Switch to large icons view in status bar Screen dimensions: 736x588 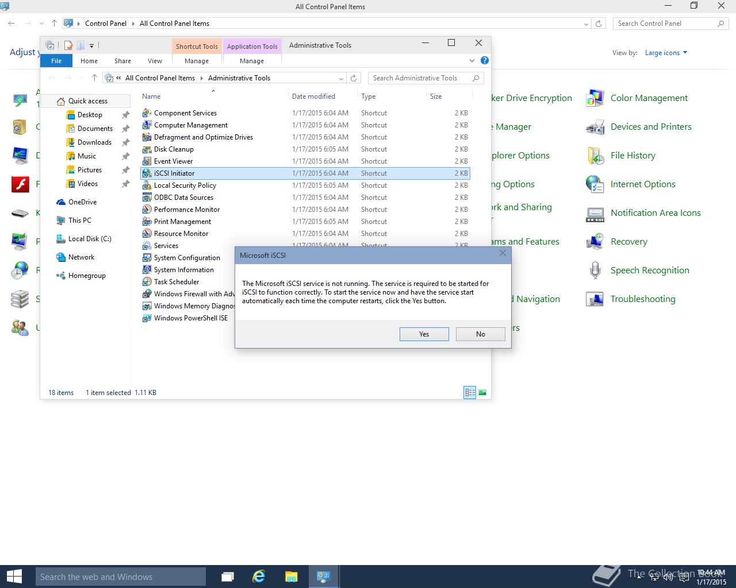482,393
